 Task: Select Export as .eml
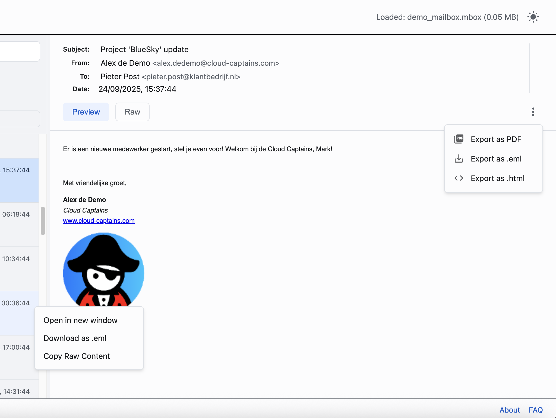[496, 159]
